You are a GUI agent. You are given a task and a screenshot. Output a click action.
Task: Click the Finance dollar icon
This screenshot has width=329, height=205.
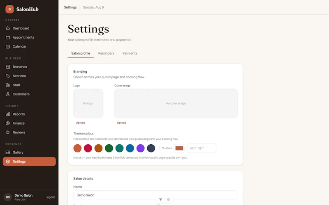(8, 123)
